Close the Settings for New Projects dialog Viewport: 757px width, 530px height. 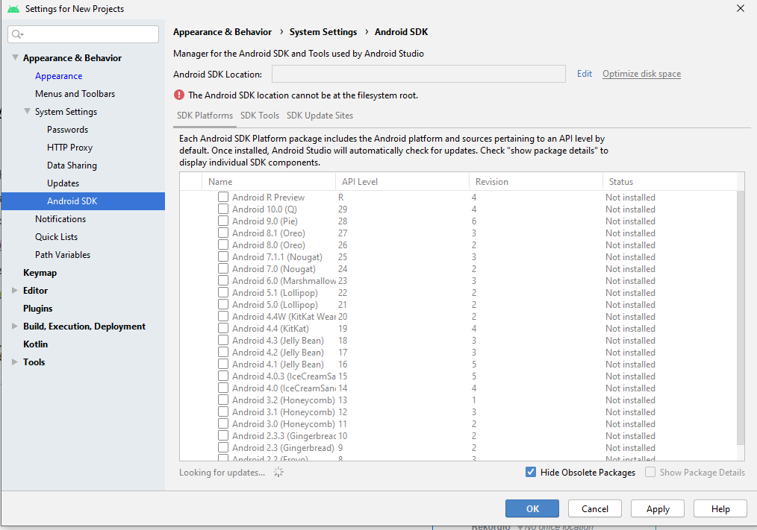tap(740, 8)
